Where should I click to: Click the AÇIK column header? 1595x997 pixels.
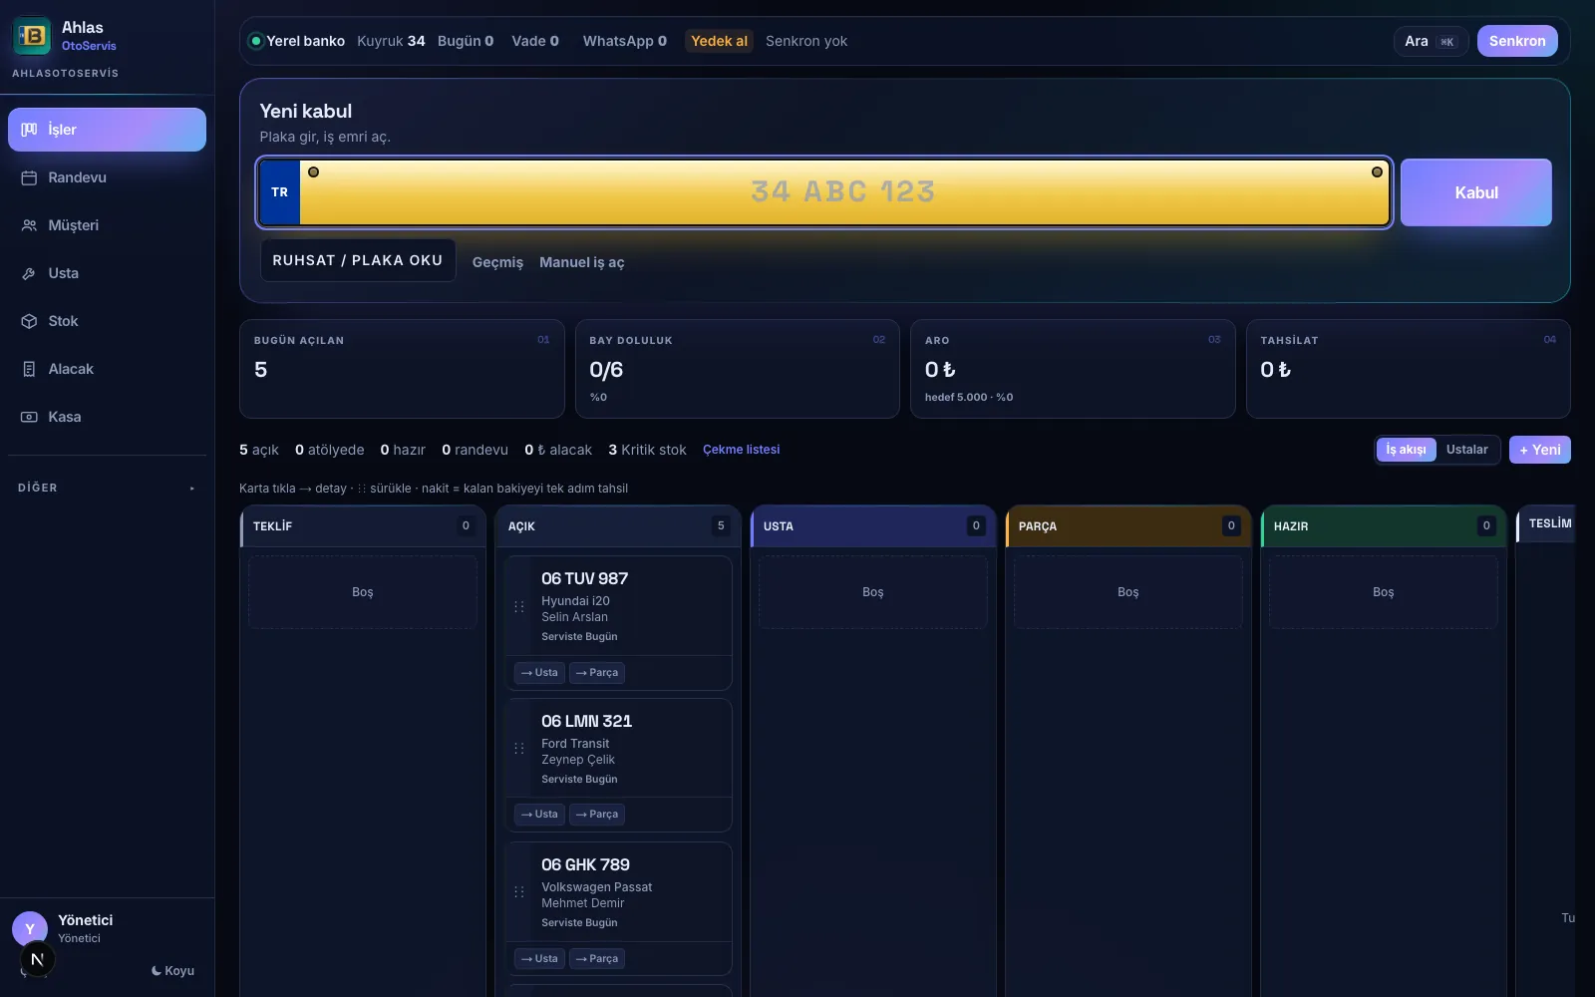coord(619,526)
